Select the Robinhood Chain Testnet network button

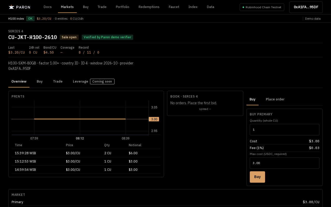(262, 7)
